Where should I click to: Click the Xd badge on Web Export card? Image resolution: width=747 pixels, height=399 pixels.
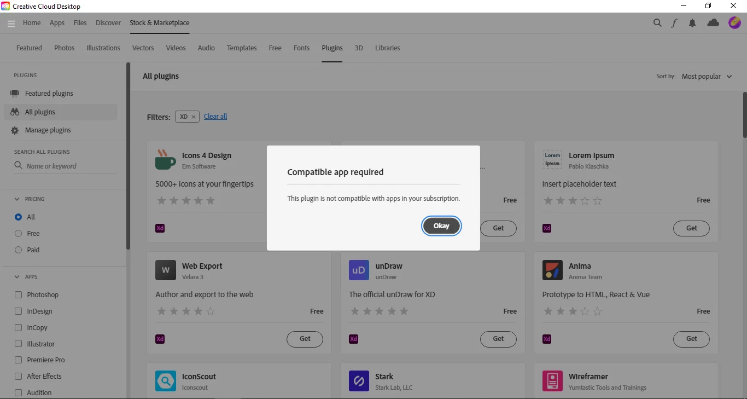160,339
